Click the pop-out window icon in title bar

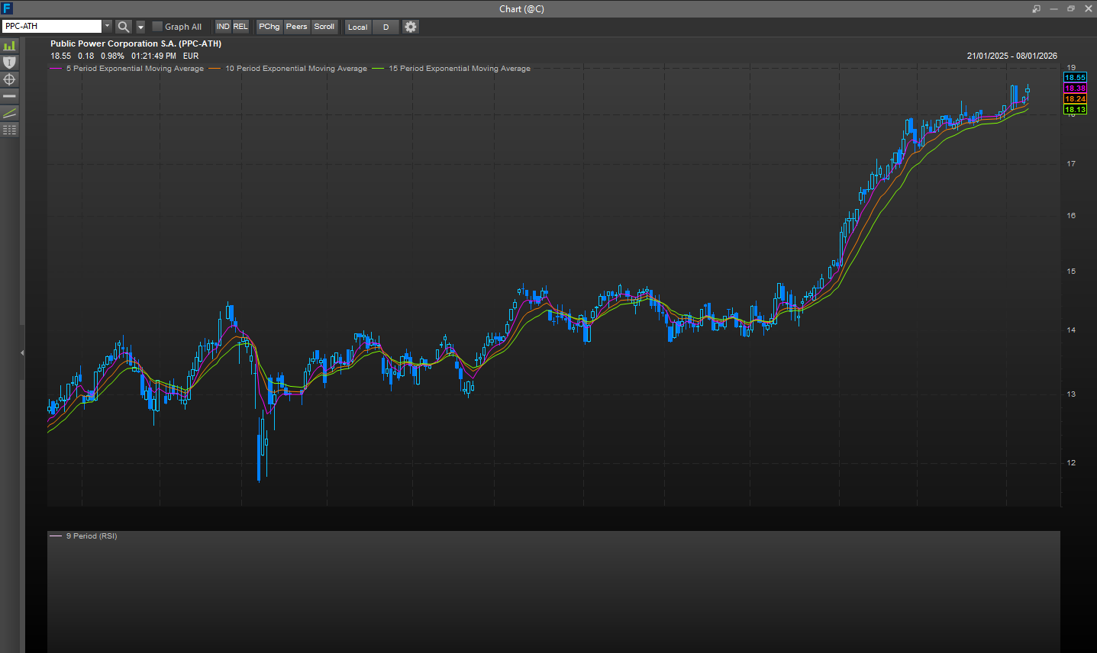(x=1036, y=9)
